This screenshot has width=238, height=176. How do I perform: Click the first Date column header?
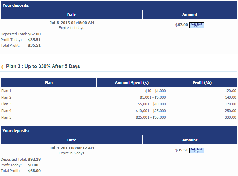[x=72, y=15]
